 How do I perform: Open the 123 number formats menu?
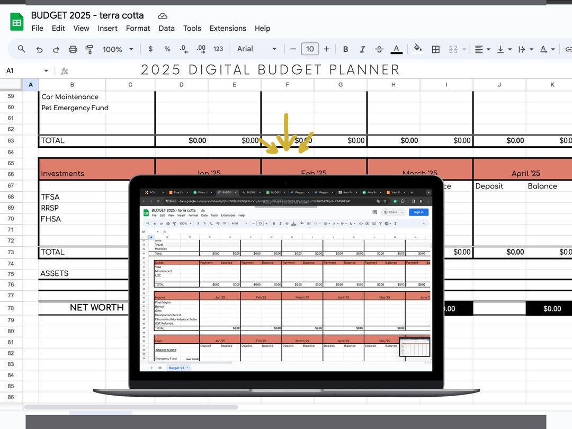(218, 49)
